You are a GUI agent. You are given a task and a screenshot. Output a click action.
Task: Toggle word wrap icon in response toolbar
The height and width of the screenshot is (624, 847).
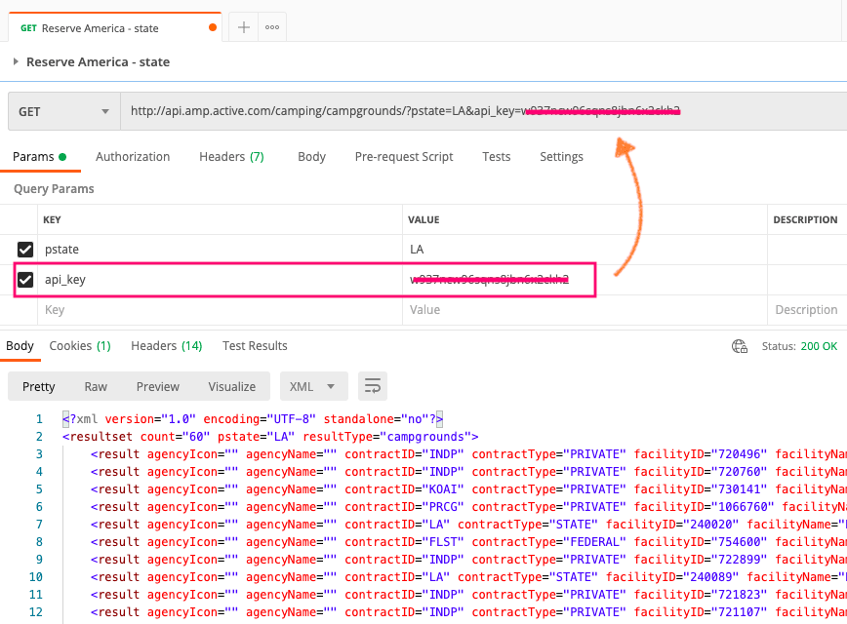tap(373, 386)
